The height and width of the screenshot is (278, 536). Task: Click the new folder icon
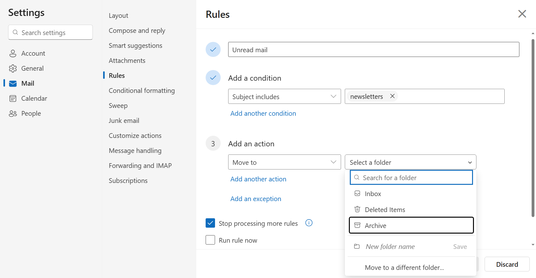(357, 246)
